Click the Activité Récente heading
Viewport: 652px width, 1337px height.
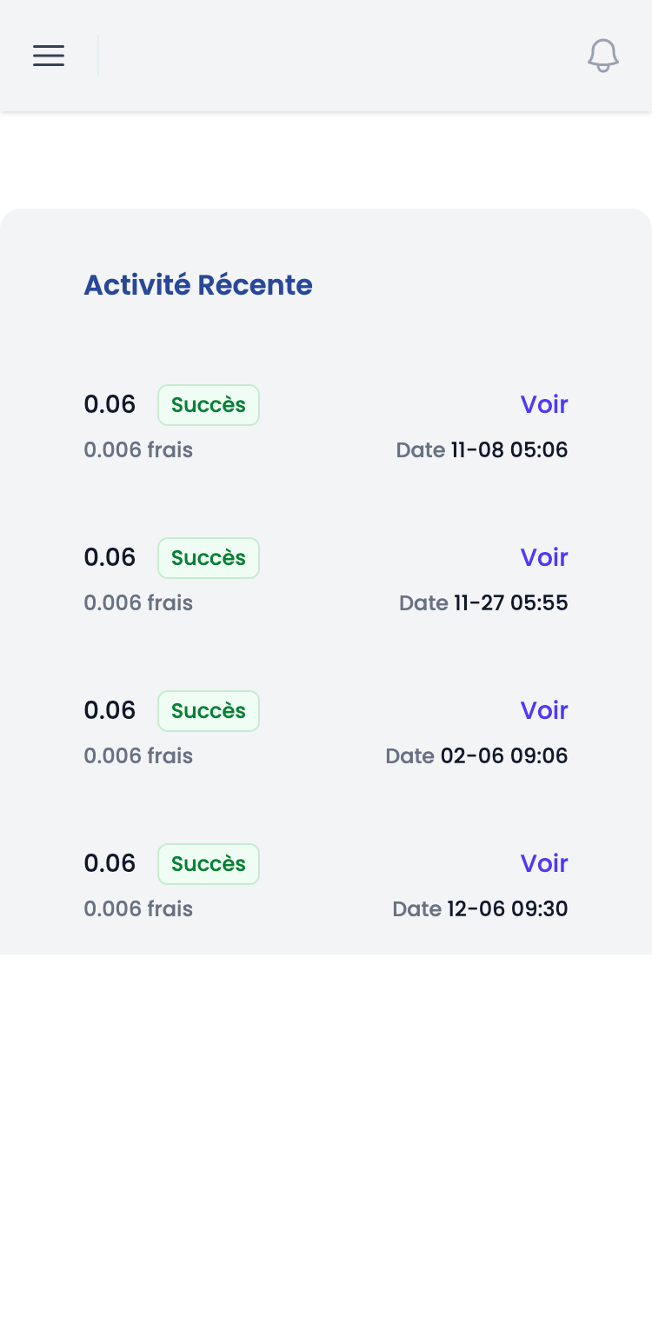tap(198, 285)
